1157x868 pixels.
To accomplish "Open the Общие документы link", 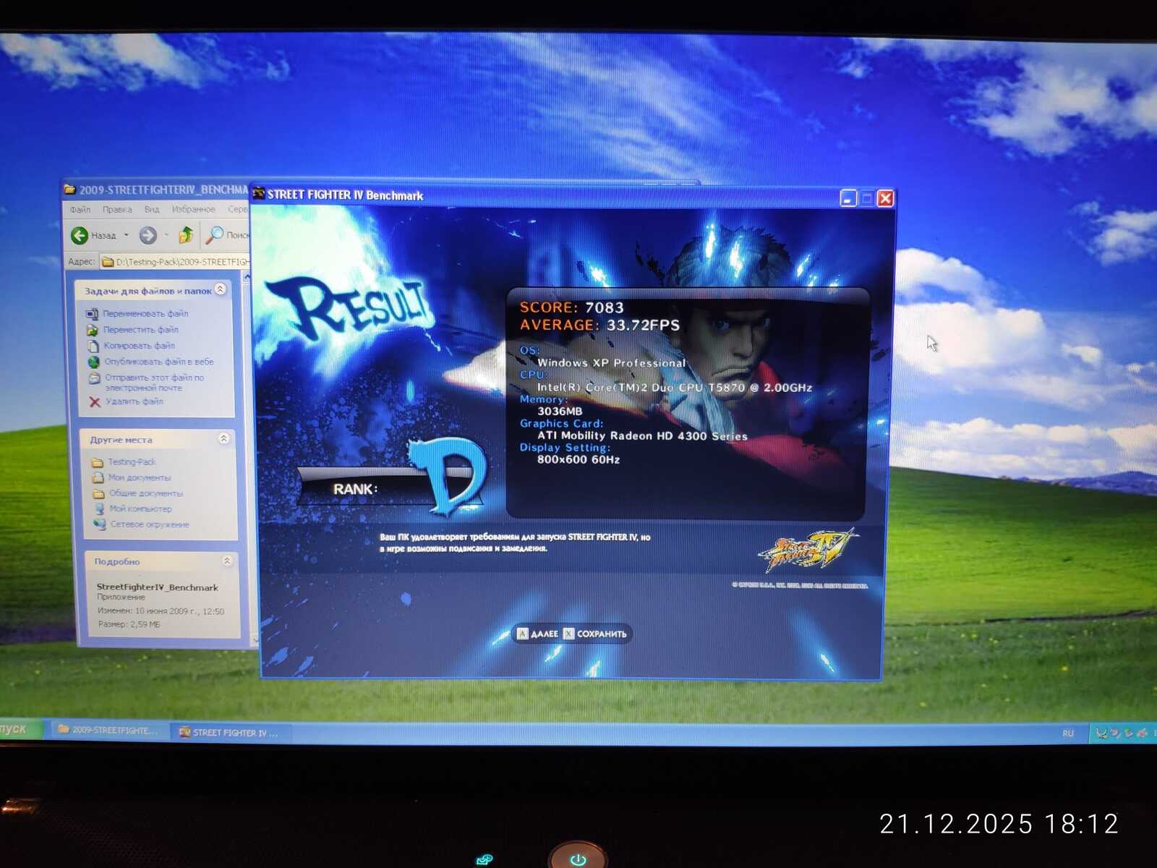I will (x=146, y=494).
